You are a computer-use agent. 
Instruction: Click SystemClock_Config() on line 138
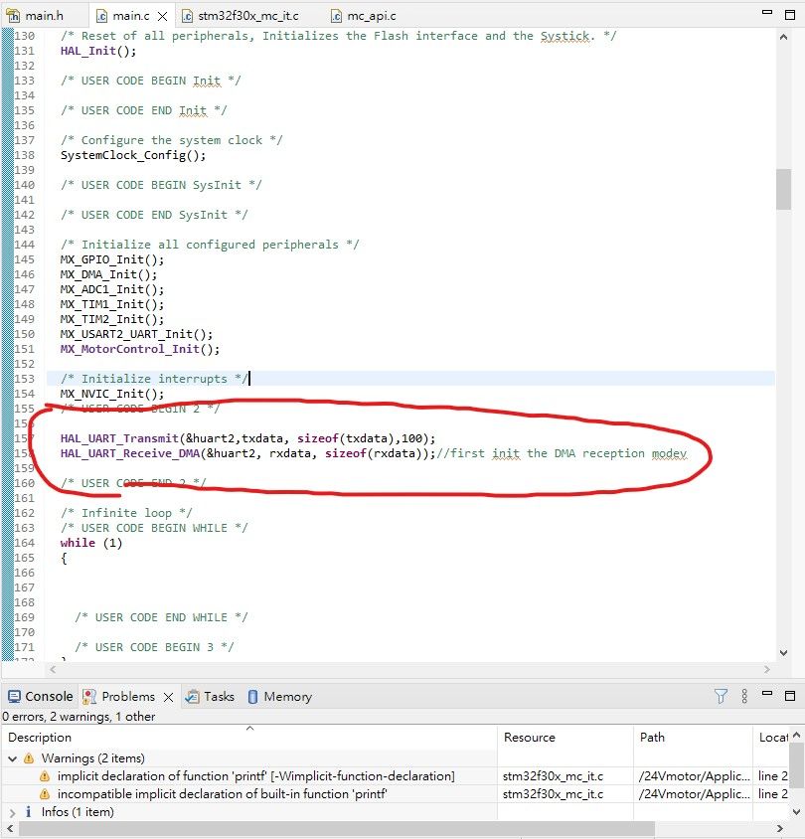click(x=132, y=155)
